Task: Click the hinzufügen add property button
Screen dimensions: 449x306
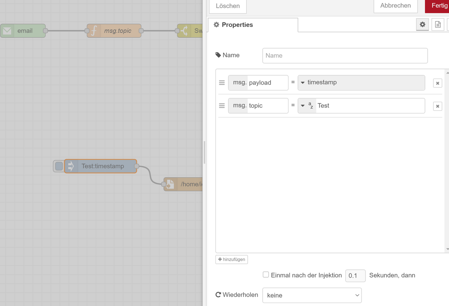Action: [232, 260]
